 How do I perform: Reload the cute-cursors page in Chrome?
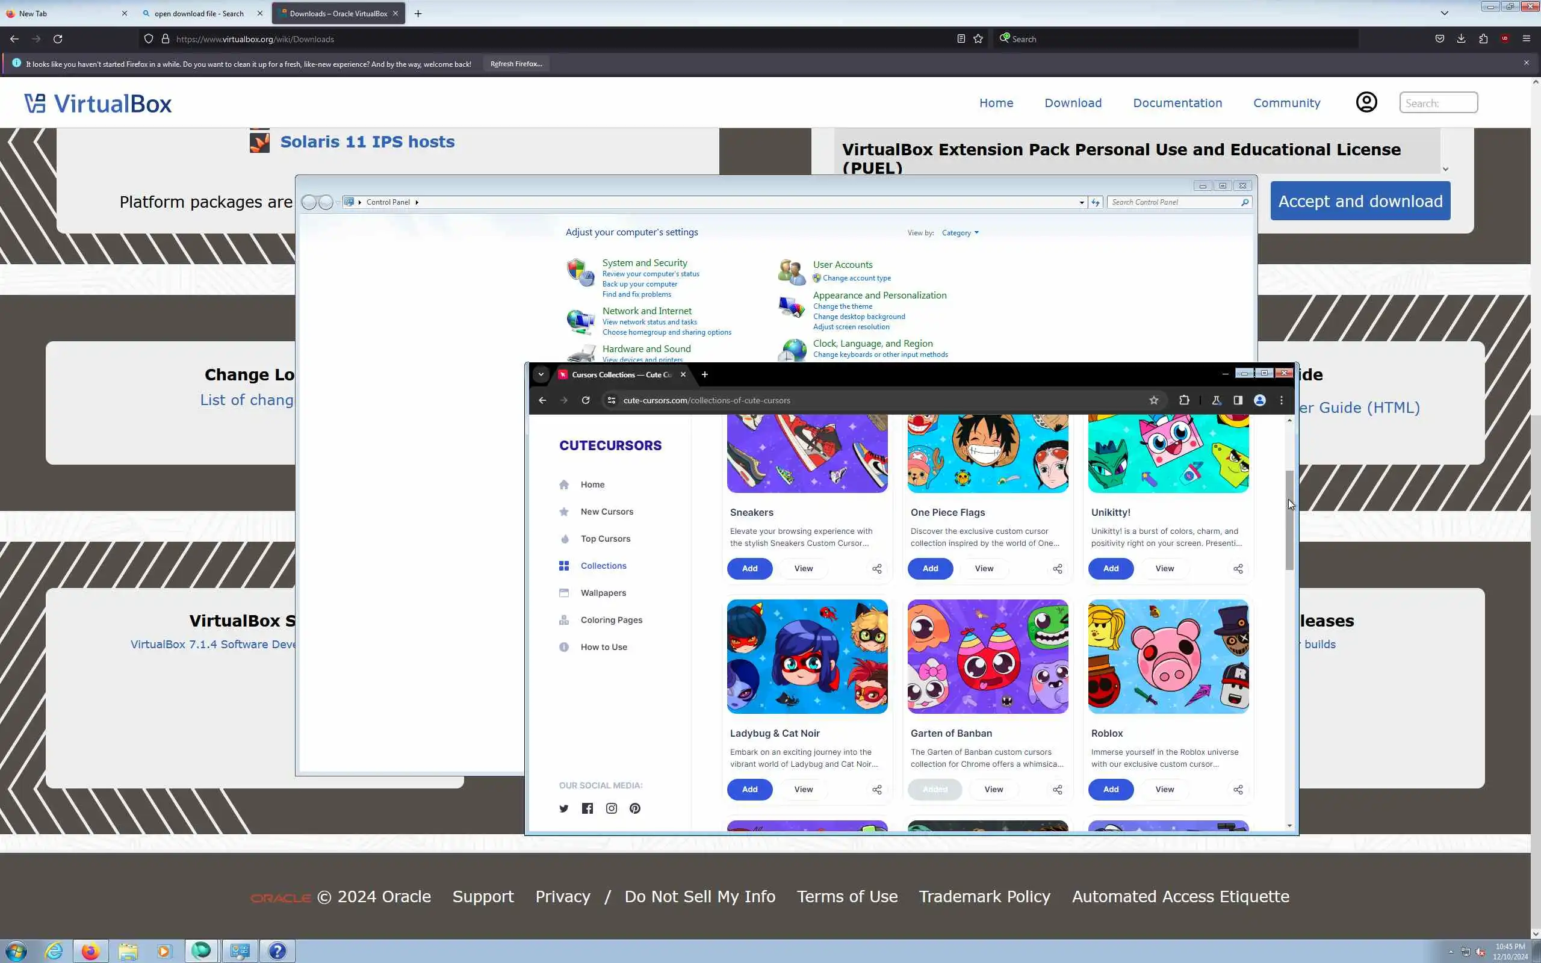[x=585, y=400]
